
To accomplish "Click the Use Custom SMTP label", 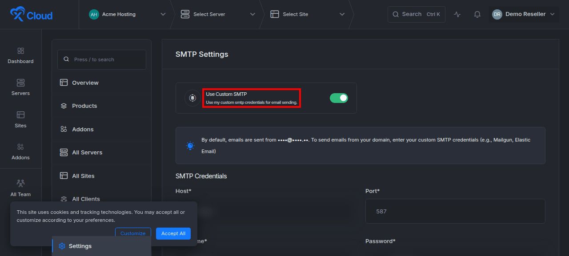I will tap(226, 95).
